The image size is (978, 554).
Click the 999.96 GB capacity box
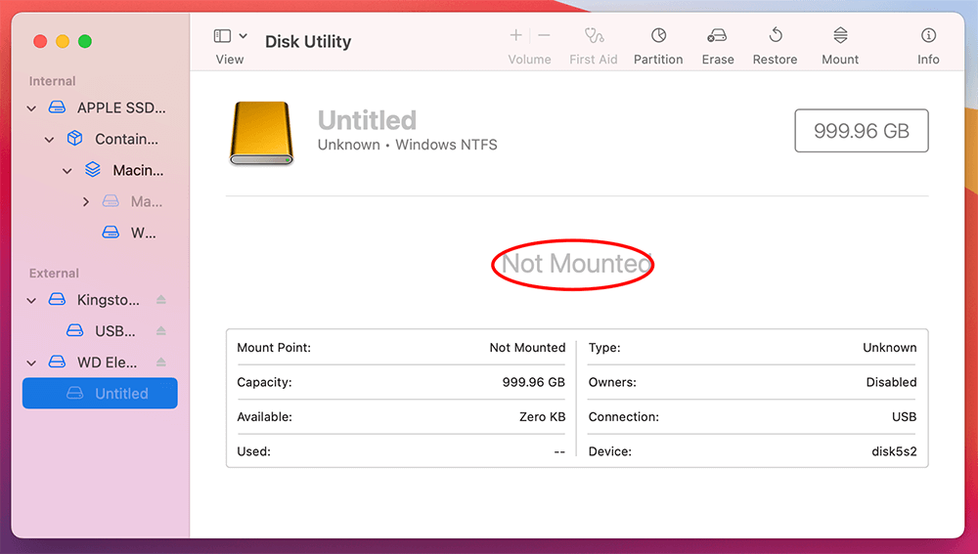point(861,131)
